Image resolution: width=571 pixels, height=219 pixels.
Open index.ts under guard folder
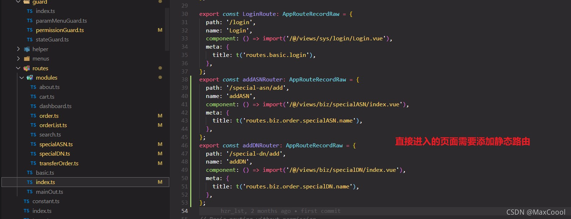(x=45, y=11)
